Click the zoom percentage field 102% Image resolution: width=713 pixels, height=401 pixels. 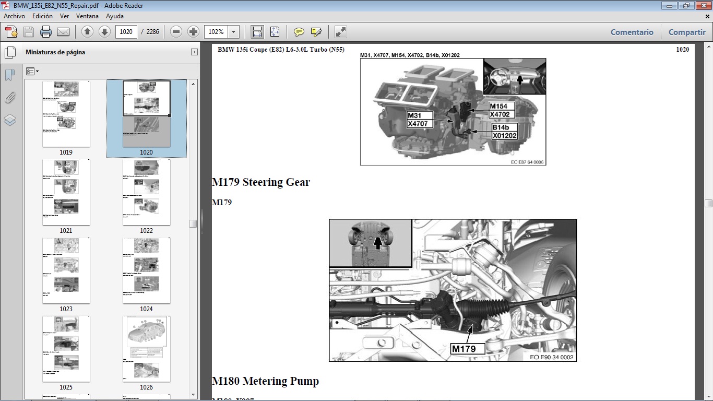pyautogui.click(x=216, y=32)
